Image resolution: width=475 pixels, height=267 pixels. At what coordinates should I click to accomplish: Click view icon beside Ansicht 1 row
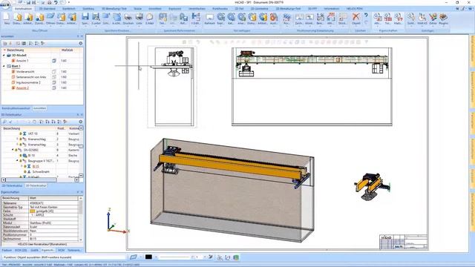tap(54, 61)
